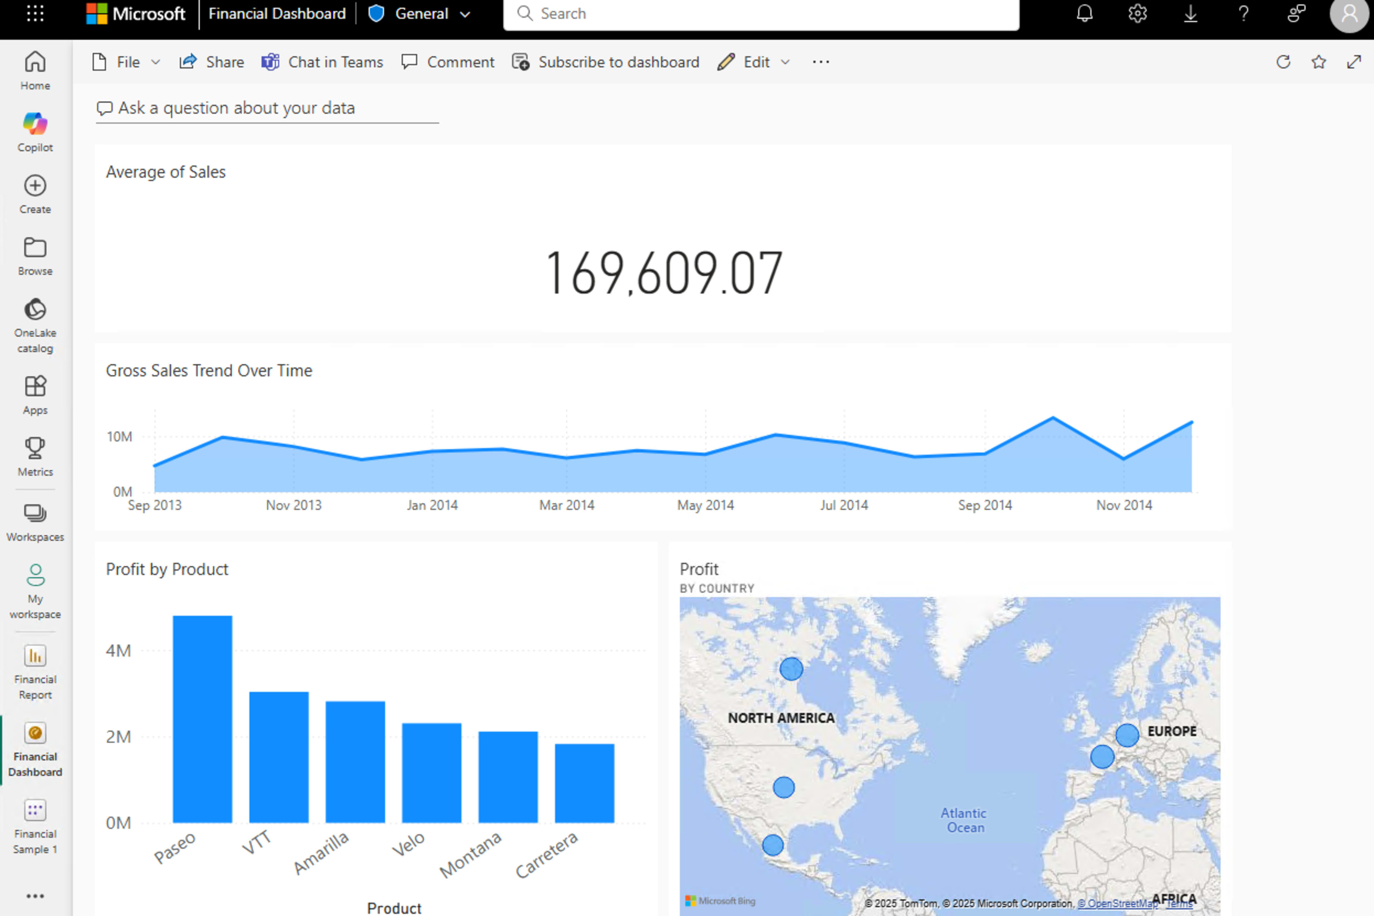This screenshot has width=1374, height=916.
Task: Click the Financial Dashboard title in header
Action: tap(277, 14)
